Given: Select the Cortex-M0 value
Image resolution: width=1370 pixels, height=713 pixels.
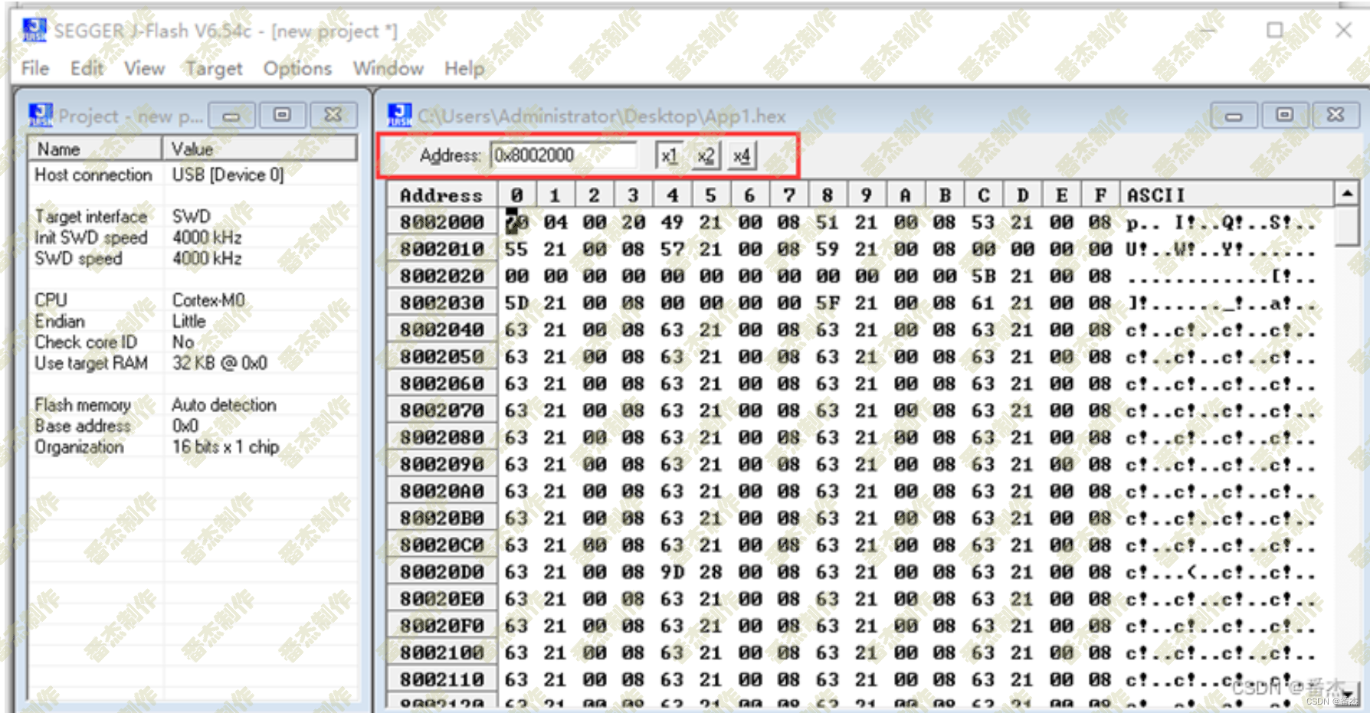Looking at the screenshot, I should [x=208, y=299].
